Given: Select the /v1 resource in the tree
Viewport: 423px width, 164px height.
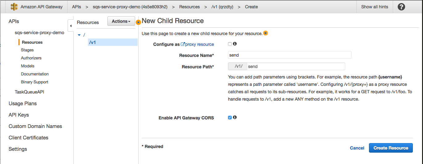Looking at the screenshot, I should (93, 42).
